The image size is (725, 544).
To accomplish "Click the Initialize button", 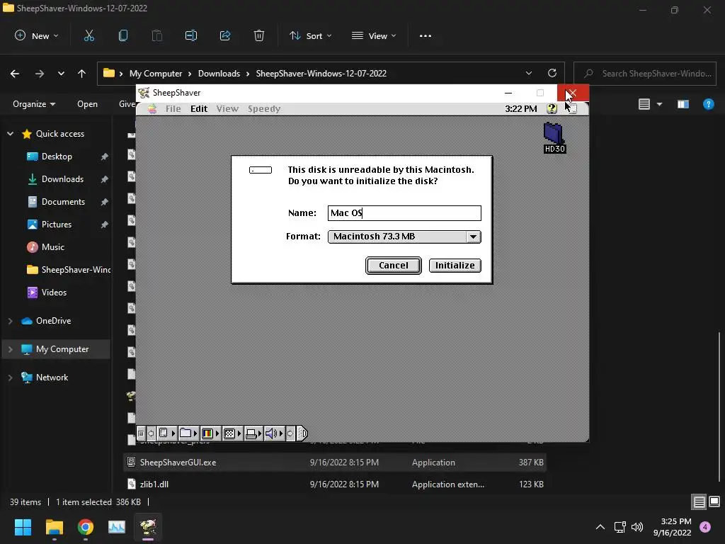I will click(455, 266).
